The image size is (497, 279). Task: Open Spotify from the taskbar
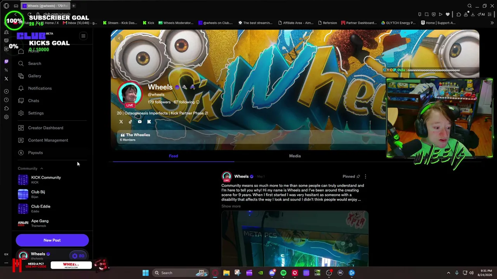283,273
